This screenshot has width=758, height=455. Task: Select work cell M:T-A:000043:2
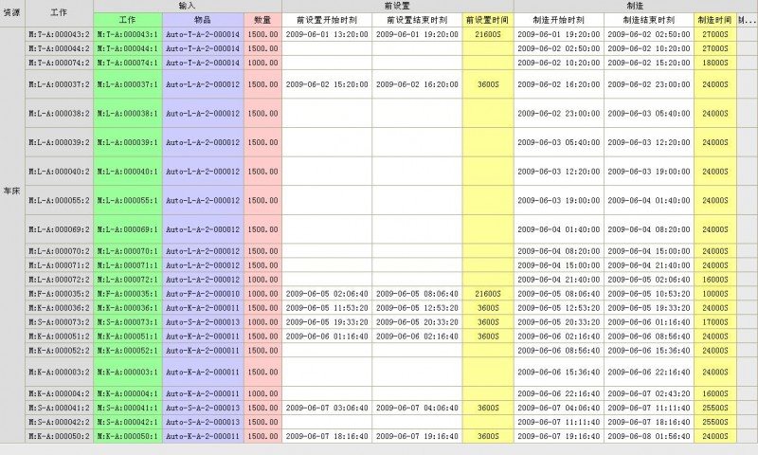[59, 34]
